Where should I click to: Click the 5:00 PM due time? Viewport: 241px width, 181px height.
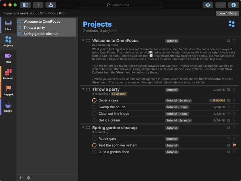point(217,100)
